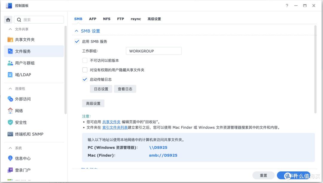
Task: Open help question mark icon
Action: [x=287, y=6]
